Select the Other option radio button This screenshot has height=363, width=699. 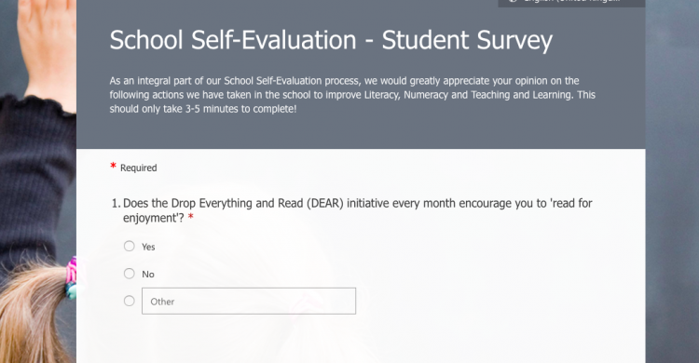(x=130, y=301)
